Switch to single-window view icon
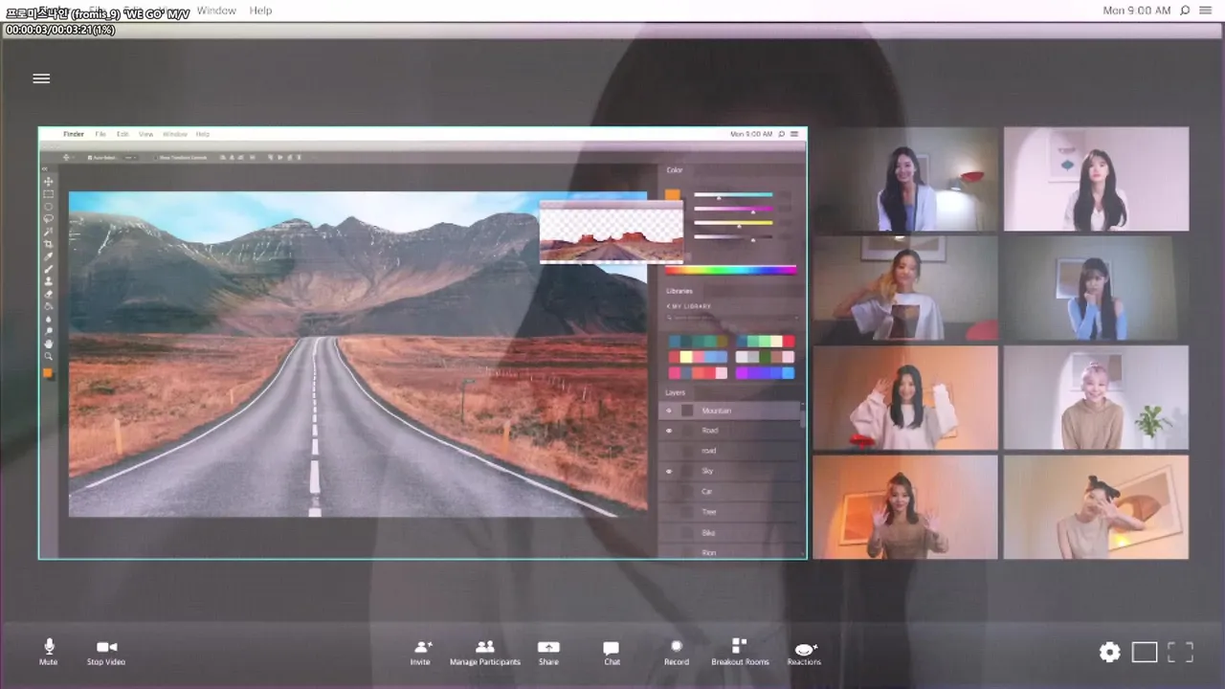Viewport: 1225px width, 689px height. pos(1145,653)
